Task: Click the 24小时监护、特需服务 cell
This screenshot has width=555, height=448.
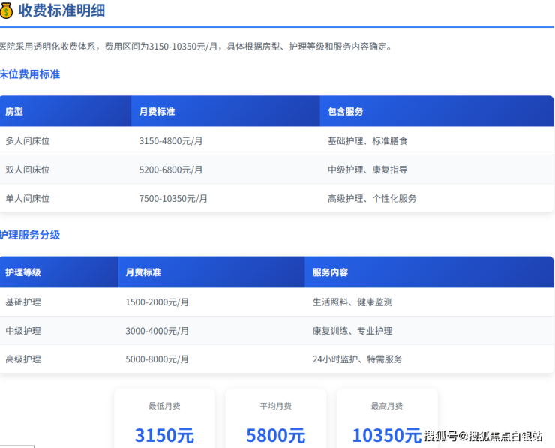Action: tap(357, 359)
